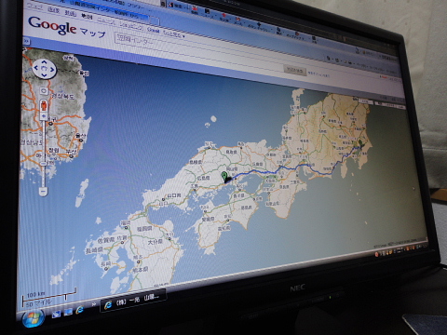Pan the map down with the arrow control

[44, 75]
